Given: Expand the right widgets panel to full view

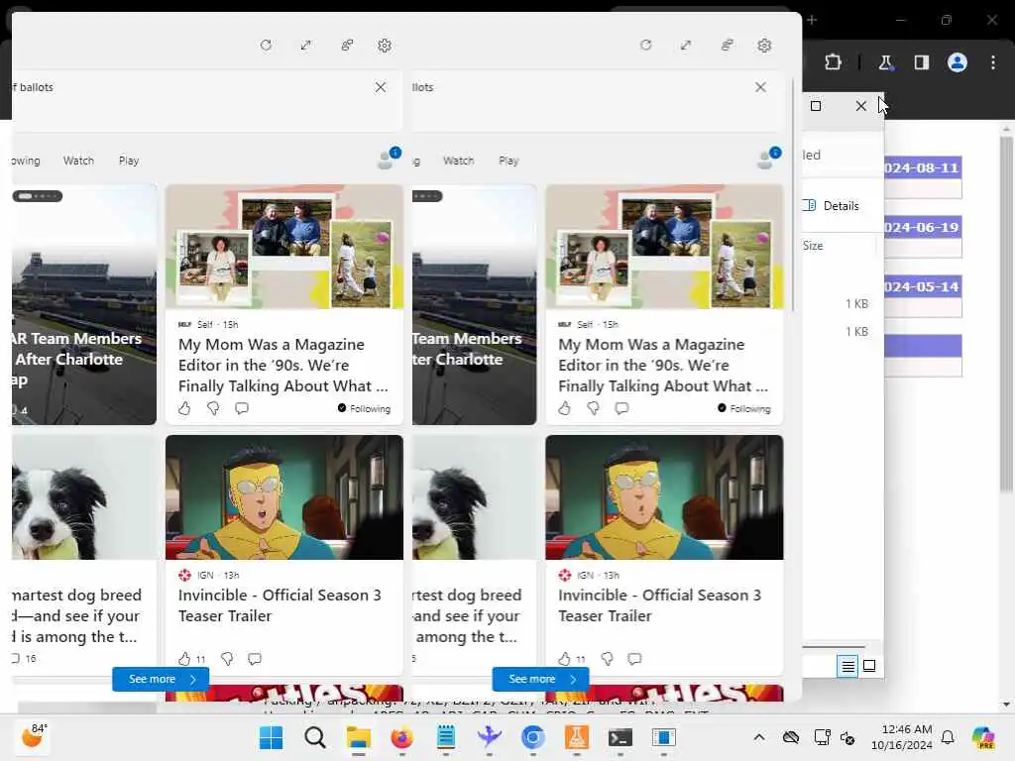Looking at the screenshot, I should [686, 46].
